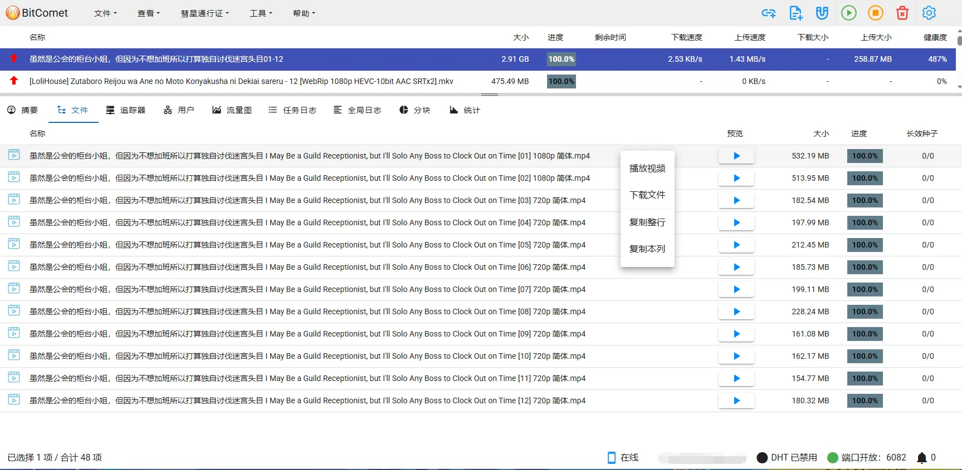Viewport: 962px width, 470px height.
Task: Click the add link task icon
Action: (x=769, y=13)
